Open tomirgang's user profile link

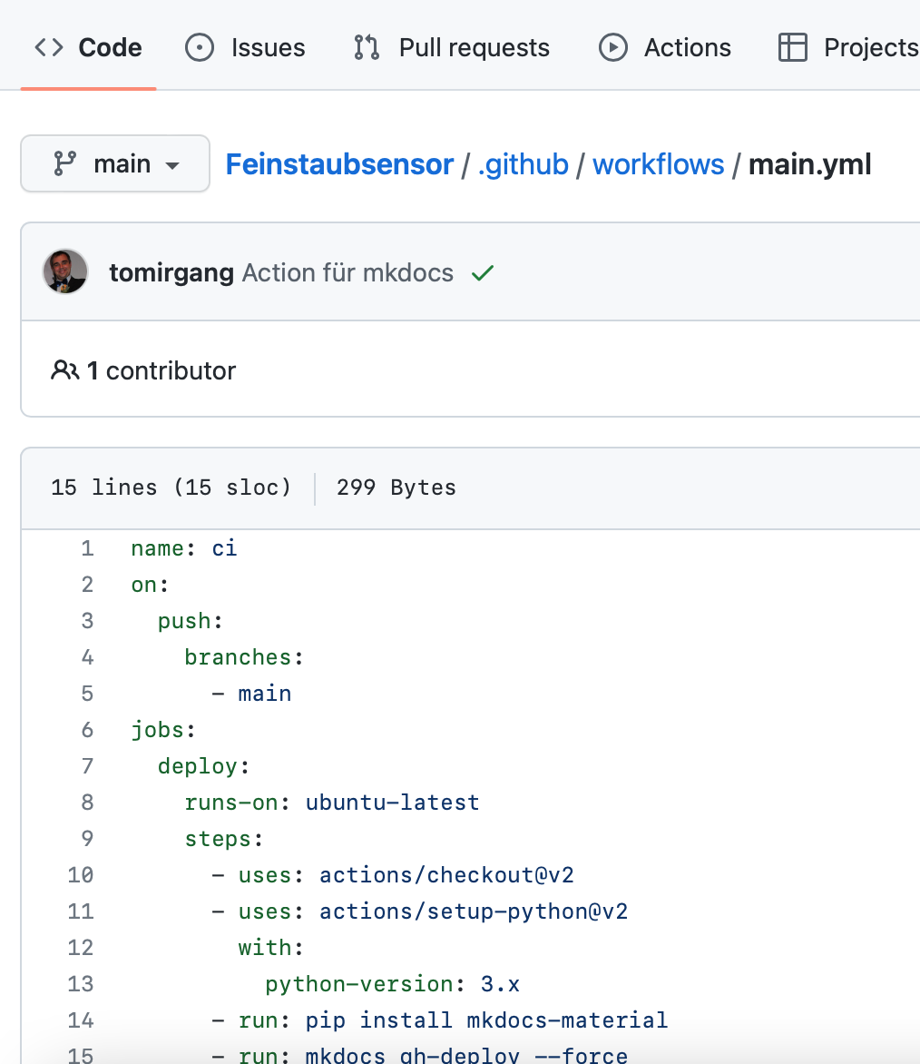pyautogui.click(x=171, y=272)
